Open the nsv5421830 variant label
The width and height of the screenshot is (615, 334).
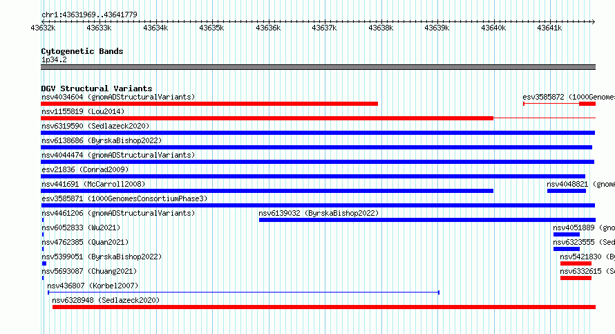587,257
